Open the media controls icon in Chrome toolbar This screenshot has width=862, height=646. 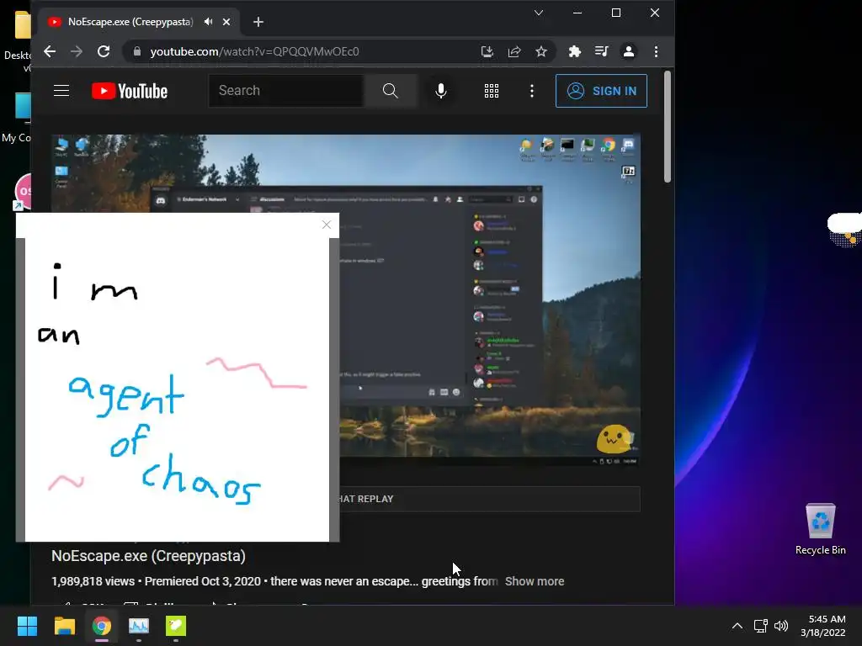[601, 51]
